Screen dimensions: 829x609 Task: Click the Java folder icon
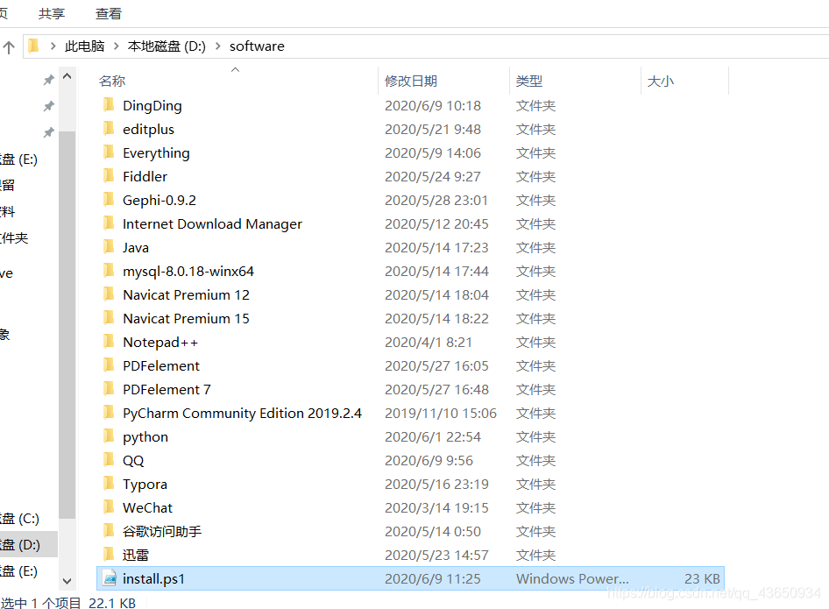(x=109, y=247)
